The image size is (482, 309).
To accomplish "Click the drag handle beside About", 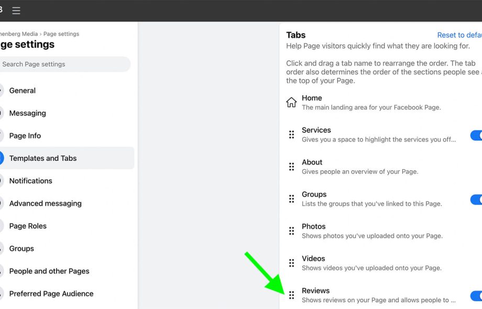I will point(291,167).
